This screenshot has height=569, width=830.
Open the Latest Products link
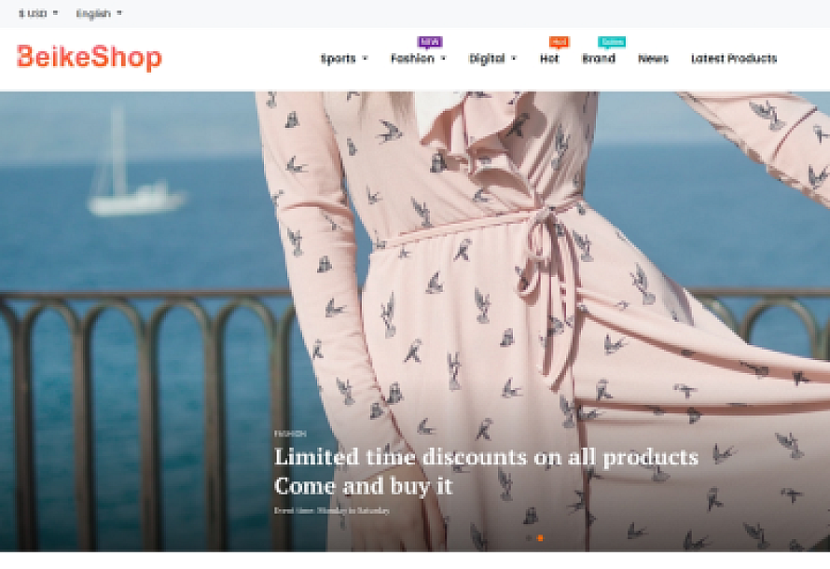[734, 58]
